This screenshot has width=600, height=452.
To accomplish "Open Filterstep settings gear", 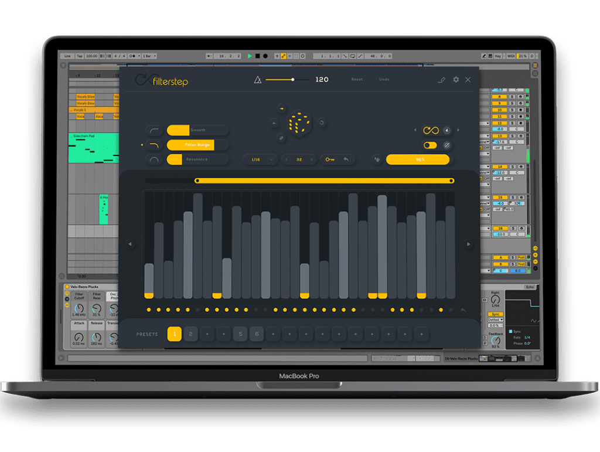I will coord(456,80).
